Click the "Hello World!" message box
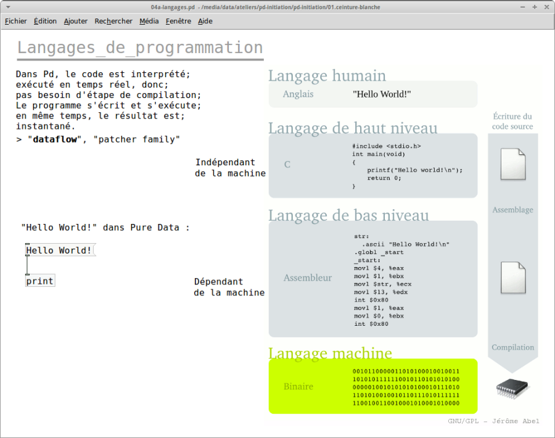This screenshot has height=438, width=555. [x=60, y=250]
